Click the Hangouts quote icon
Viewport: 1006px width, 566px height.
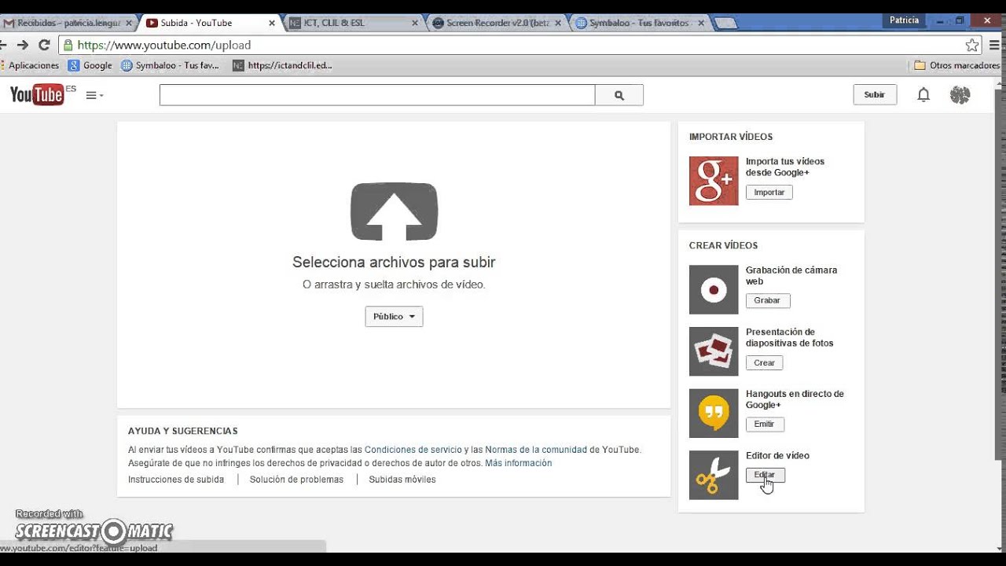pos(714,413)
